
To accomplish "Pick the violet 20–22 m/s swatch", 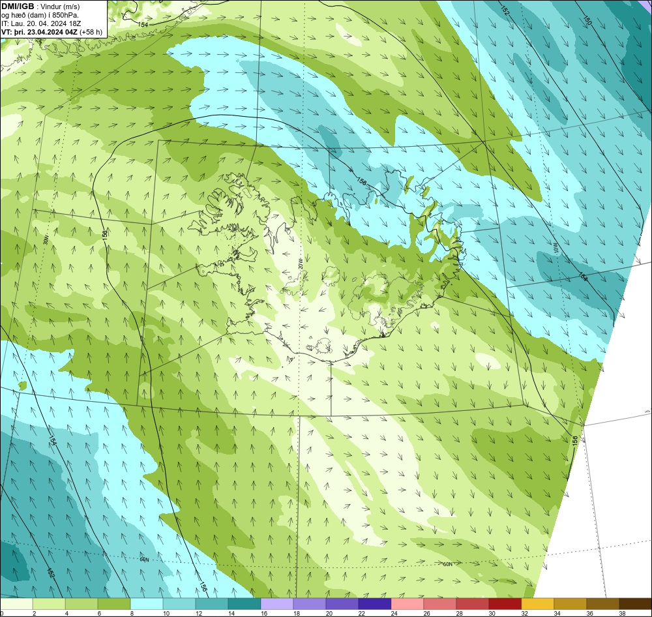I will pyautogui.click(x=342, y=604).
